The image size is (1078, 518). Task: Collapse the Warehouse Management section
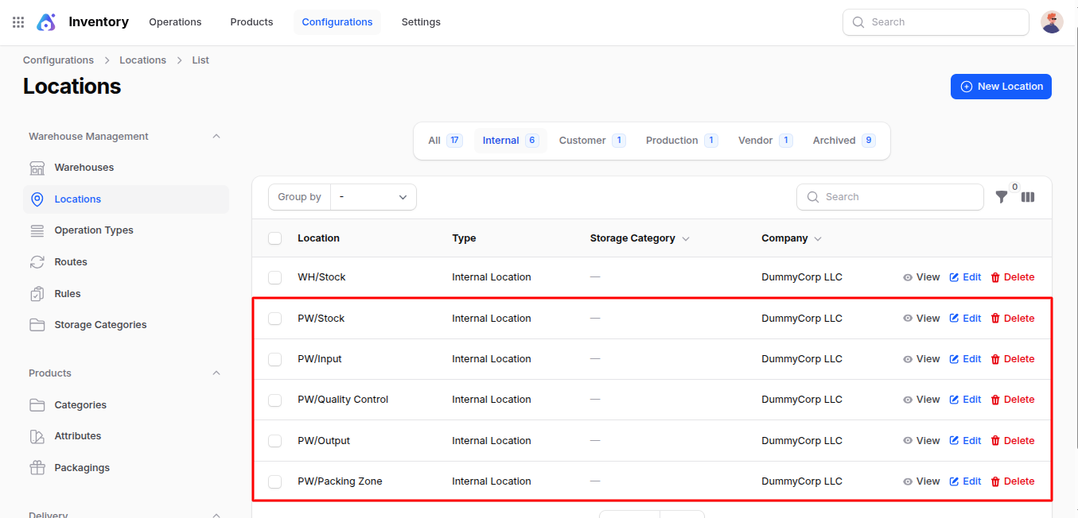point(216,137)
